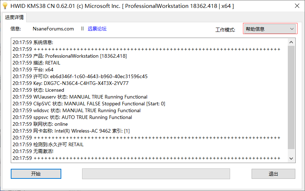Click the Key: DXG7C-N36C4 line
305x191 pixels.
pyautogui.click(x=70, y=83)
